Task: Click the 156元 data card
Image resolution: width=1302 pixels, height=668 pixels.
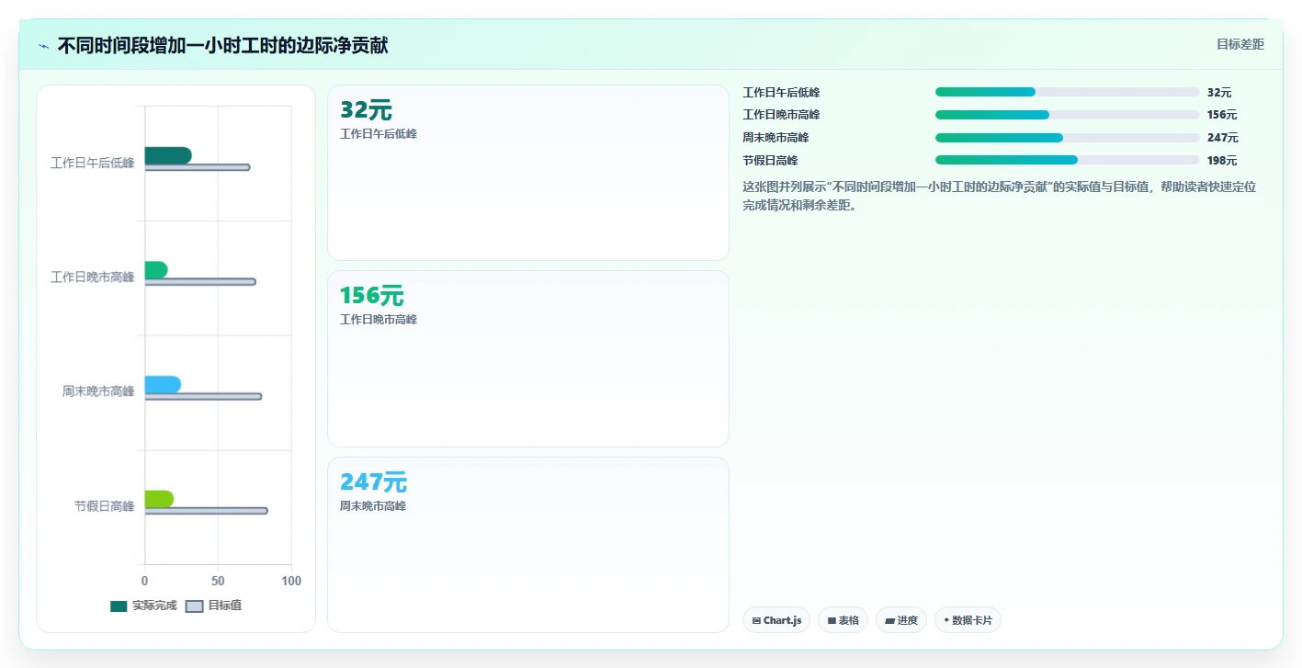Action: (x=528, y=358)
